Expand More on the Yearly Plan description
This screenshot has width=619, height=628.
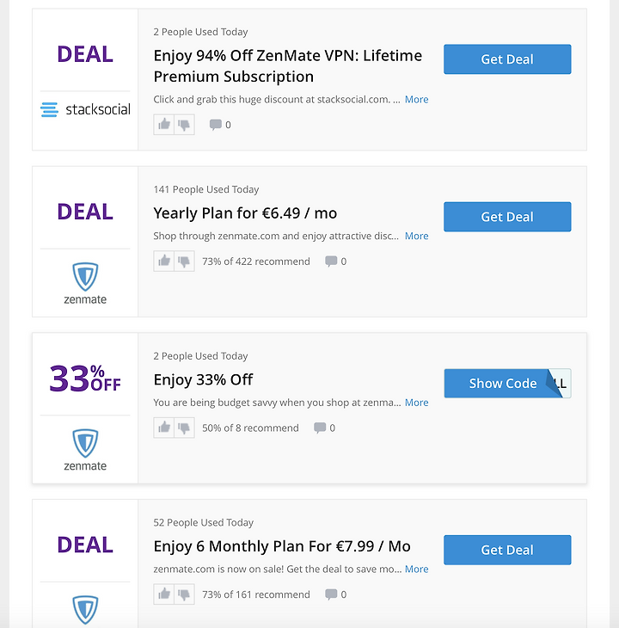[x=416, y=236]
